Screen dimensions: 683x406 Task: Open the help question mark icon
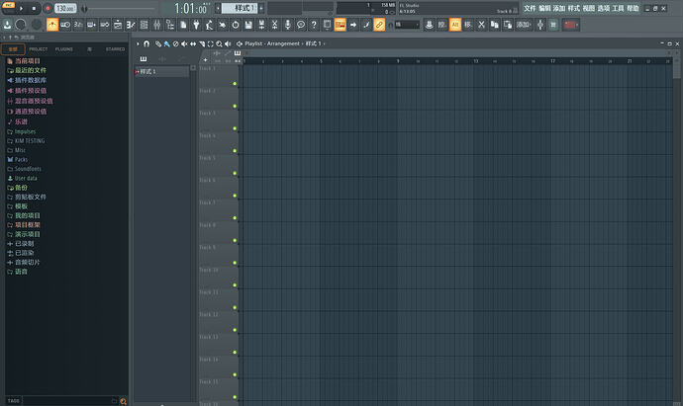(314, 25)
